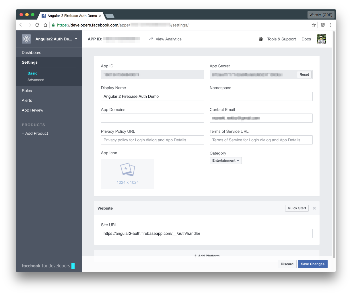Click the View Analytics trending-arrow icon

pos(151,39)
